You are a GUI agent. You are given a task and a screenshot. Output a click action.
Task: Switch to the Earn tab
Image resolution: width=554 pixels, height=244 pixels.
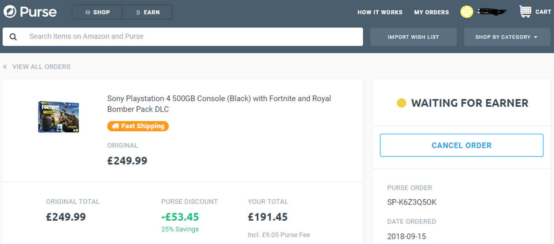click(147, 12)
